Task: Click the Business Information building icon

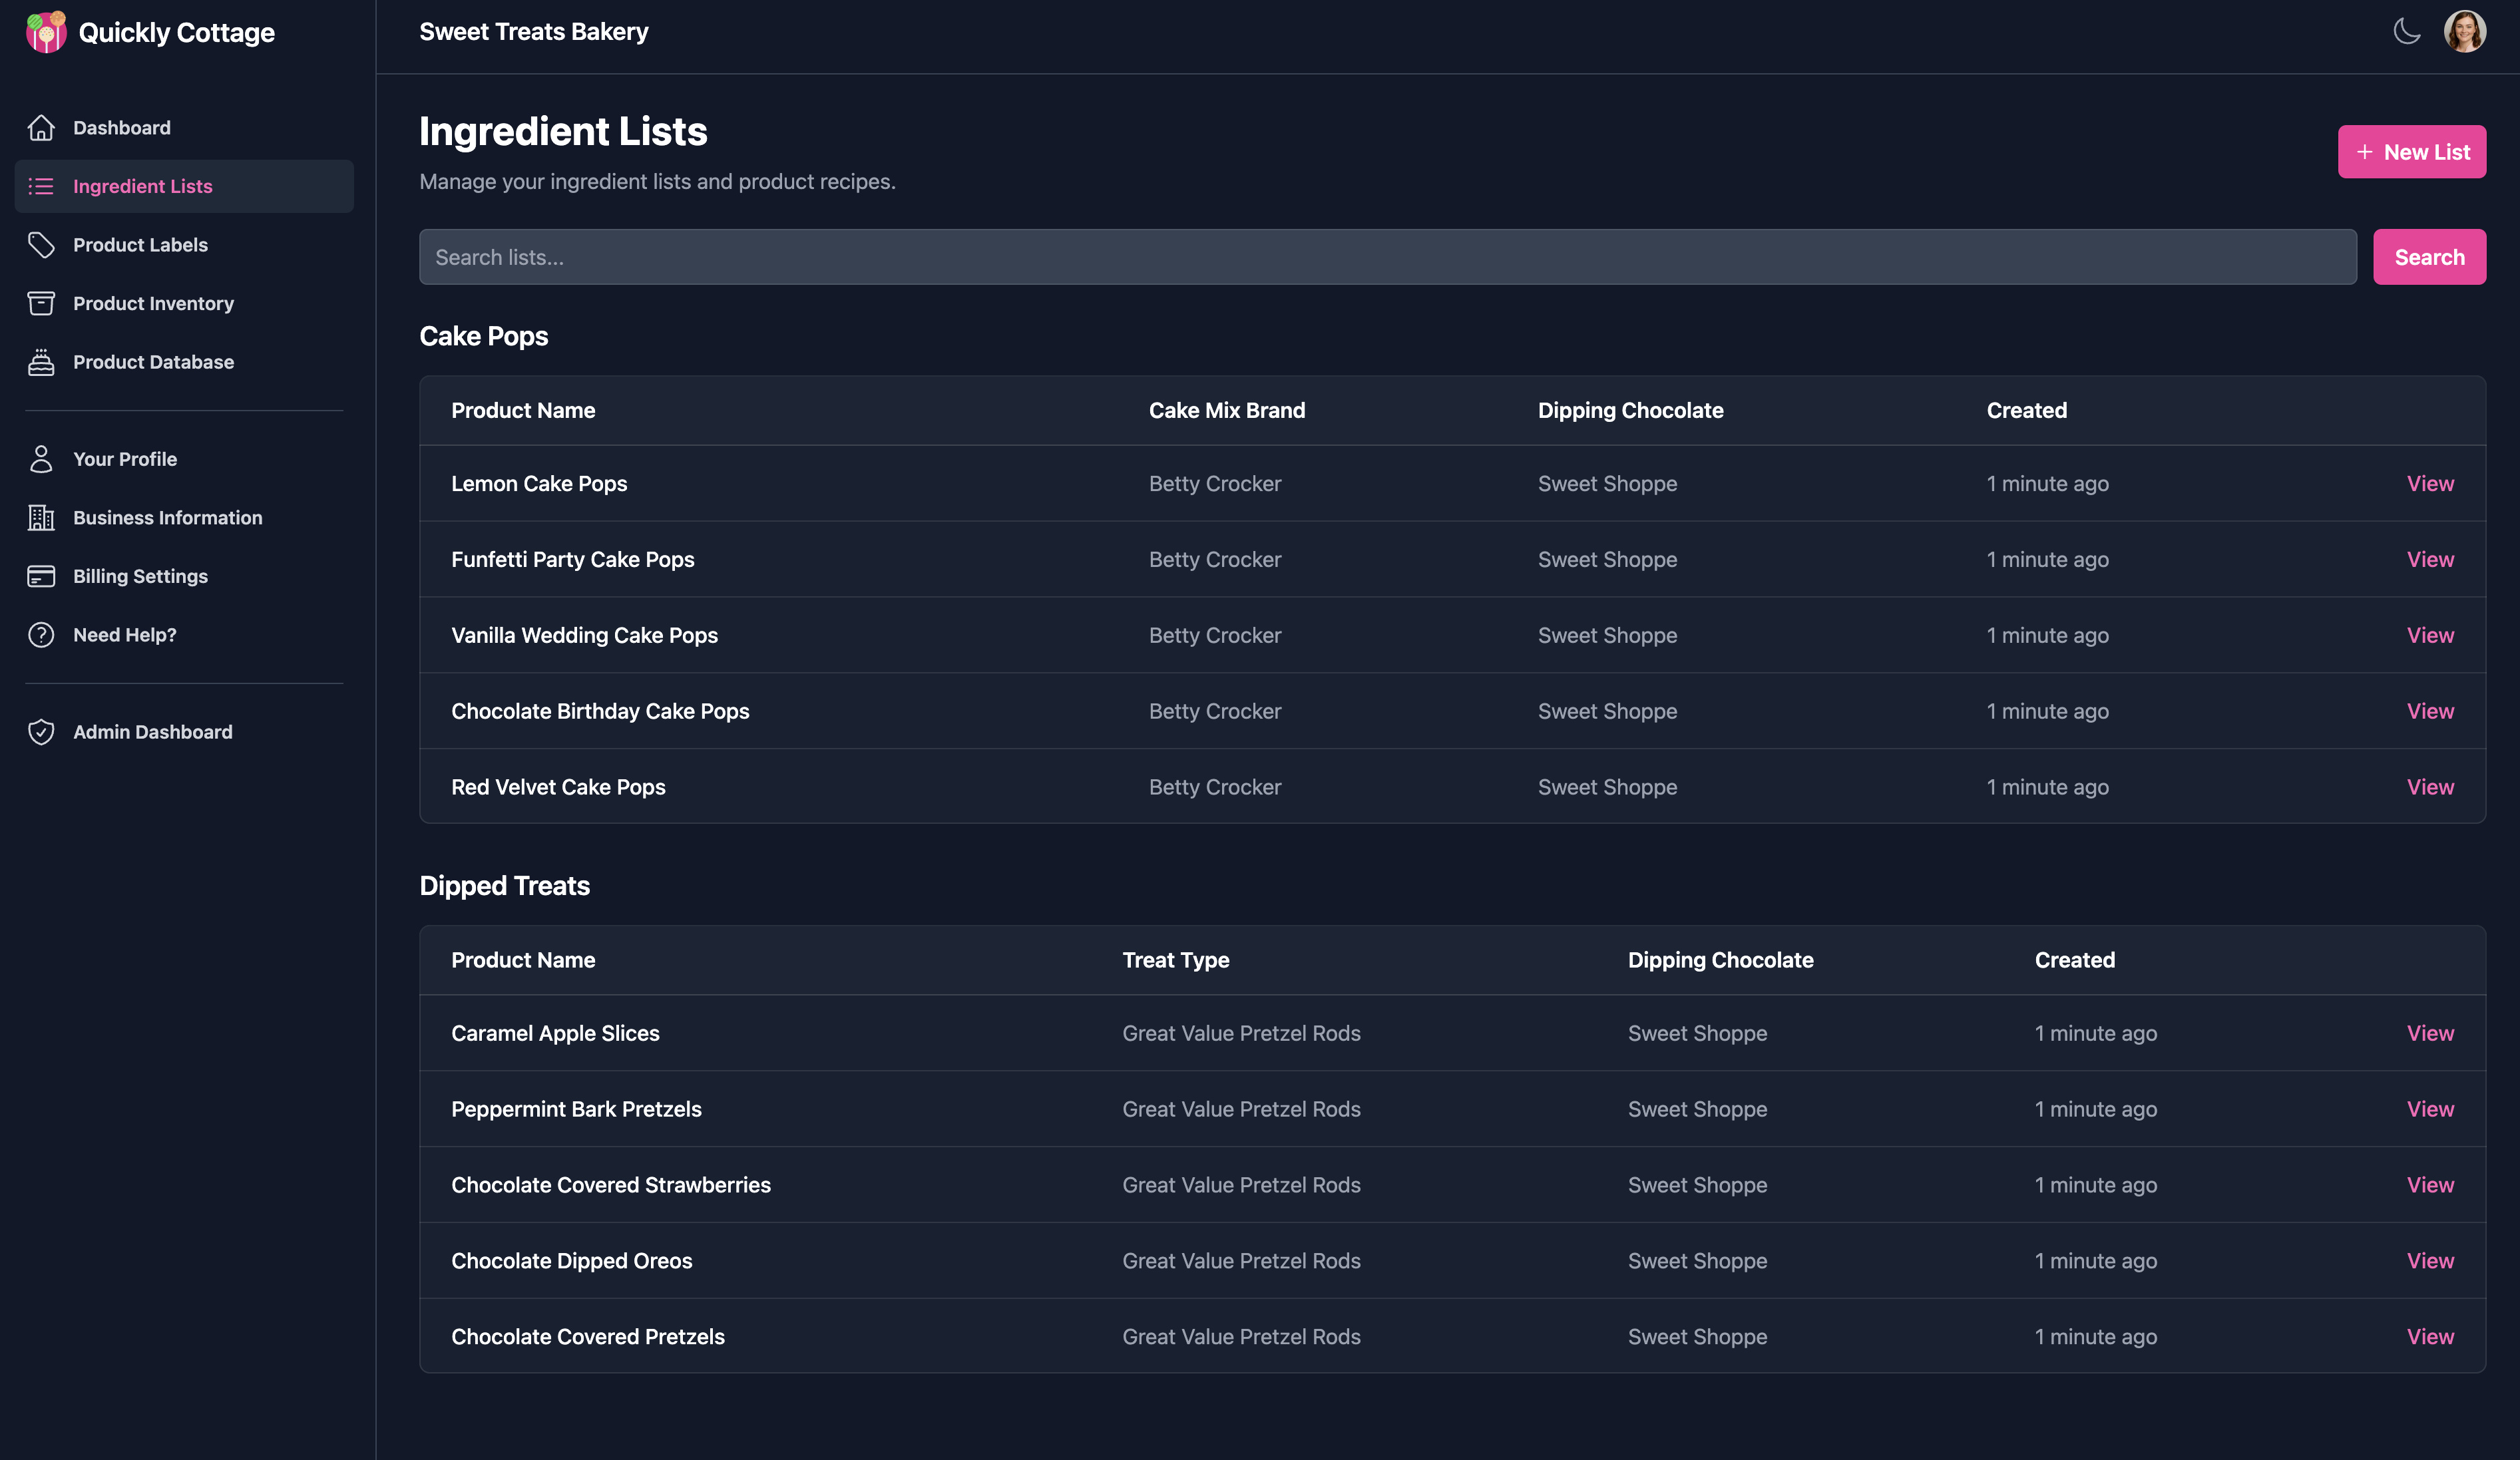Action: tap(41, 517)
